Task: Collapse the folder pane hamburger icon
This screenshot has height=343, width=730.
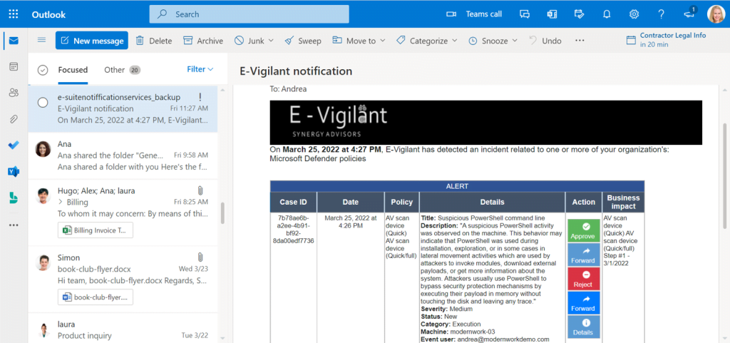Action: [41, 41]
